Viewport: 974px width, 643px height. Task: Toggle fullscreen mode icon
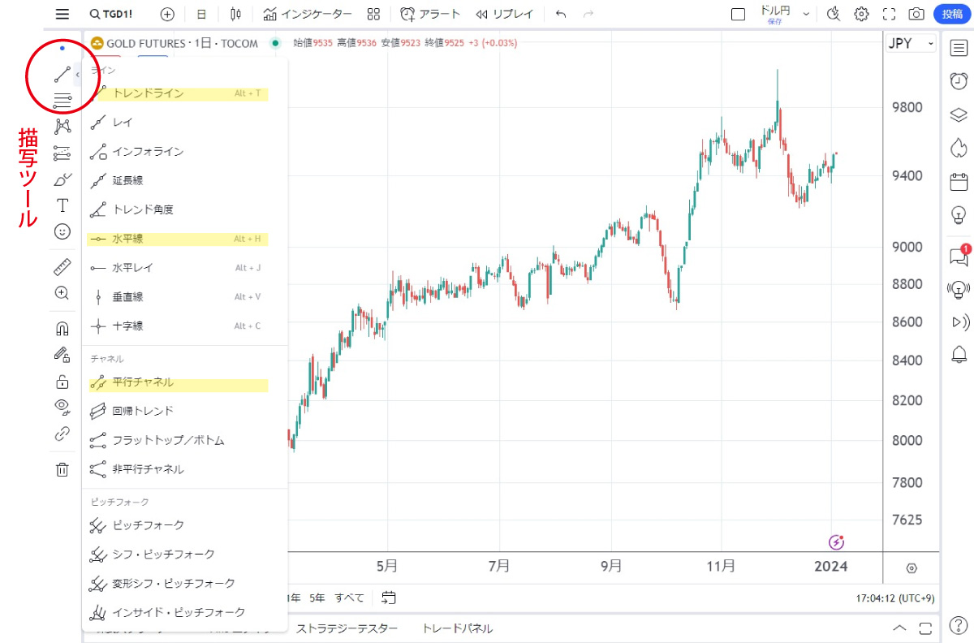tap(889, 14)
